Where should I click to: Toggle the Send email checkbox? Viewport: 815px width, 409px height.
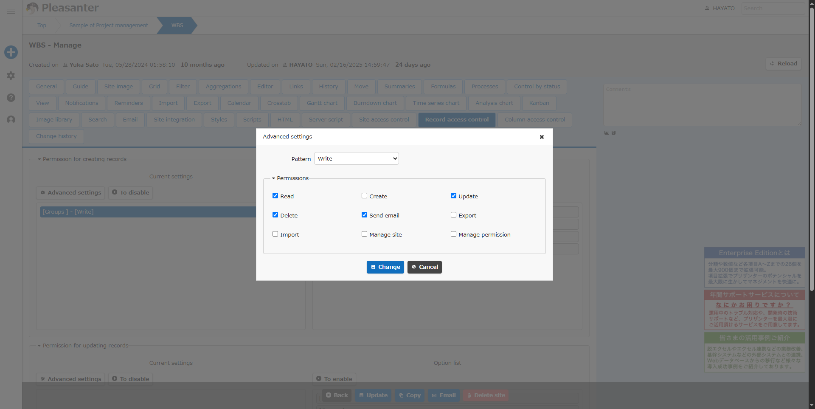tap(364, 215)
